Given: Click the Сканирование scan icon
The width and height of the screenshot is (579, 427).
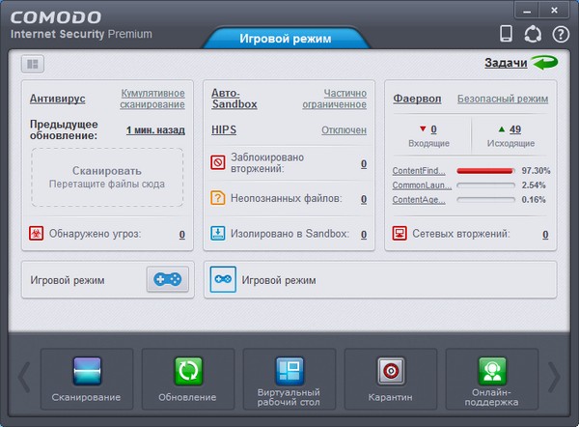Looking at the screenshot, I should pos(87,372).
